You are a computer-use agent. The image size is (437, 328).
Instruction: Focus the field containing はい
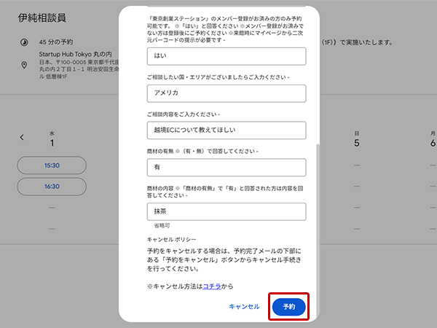coord(225,56)
